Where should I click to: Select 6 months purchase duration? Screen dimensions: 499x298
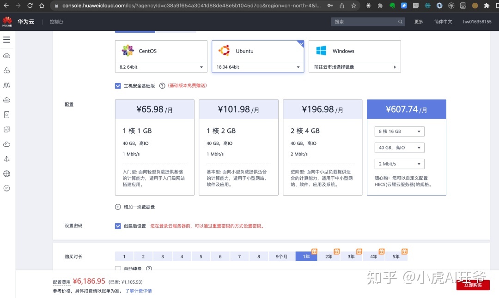click(x=220, y=256)
